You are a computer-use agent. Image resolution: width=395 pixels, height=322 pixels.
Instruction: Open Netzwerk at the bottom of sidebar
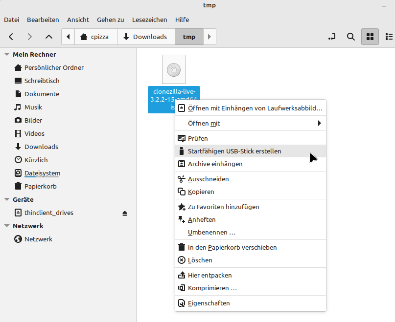click(x=38, y=239)
